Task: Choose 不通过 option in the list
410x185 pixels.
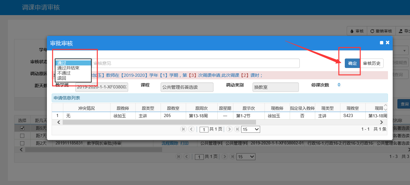Action: point(64,73)
